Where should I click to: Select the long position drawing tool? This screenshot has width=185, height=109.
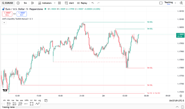pos(9,104)
